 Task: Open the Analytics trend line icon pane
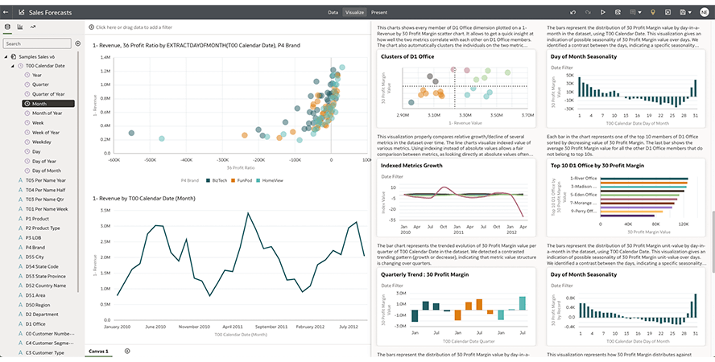(33, 27)
